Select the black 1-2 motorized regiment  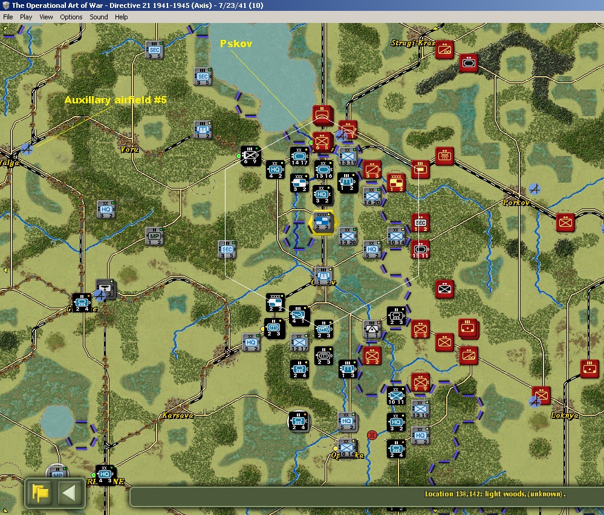[347, 182]
